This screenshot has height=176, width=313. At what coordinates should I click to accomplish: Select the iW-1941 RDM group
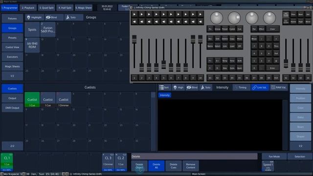[32, 45]
